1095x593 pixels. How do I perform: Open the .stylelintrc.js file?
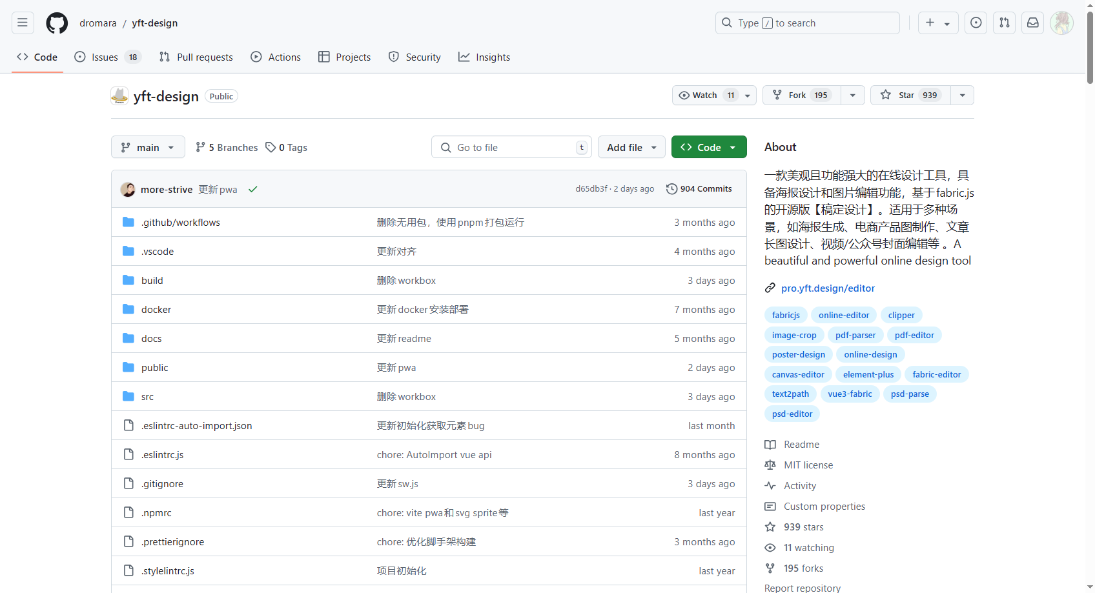coord(168,570)
